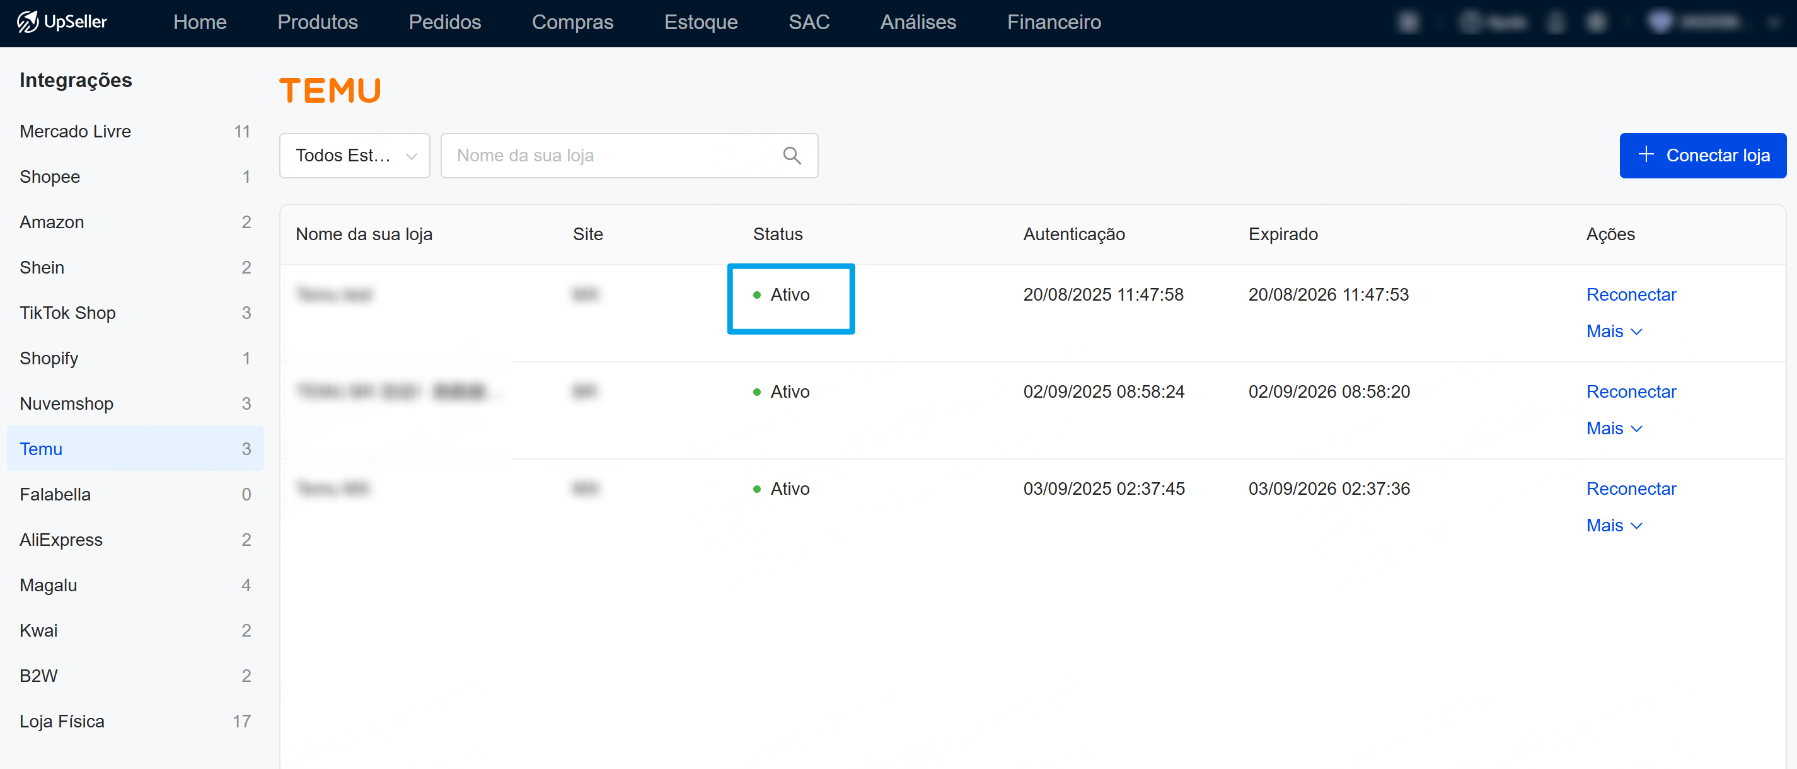
Task: Select Mercado Livre in integrations sidebar
Action: point(136,131)
